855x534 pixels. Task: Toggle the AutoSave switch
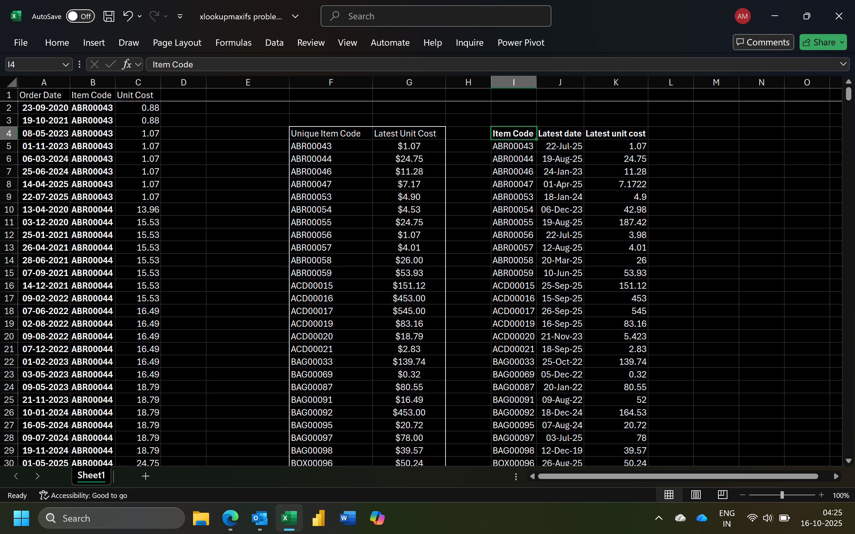[80, 16]
